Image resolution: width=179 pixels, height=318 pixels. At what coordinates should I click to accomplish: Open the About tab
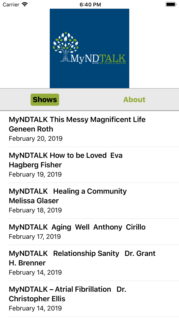click(134, 99)
